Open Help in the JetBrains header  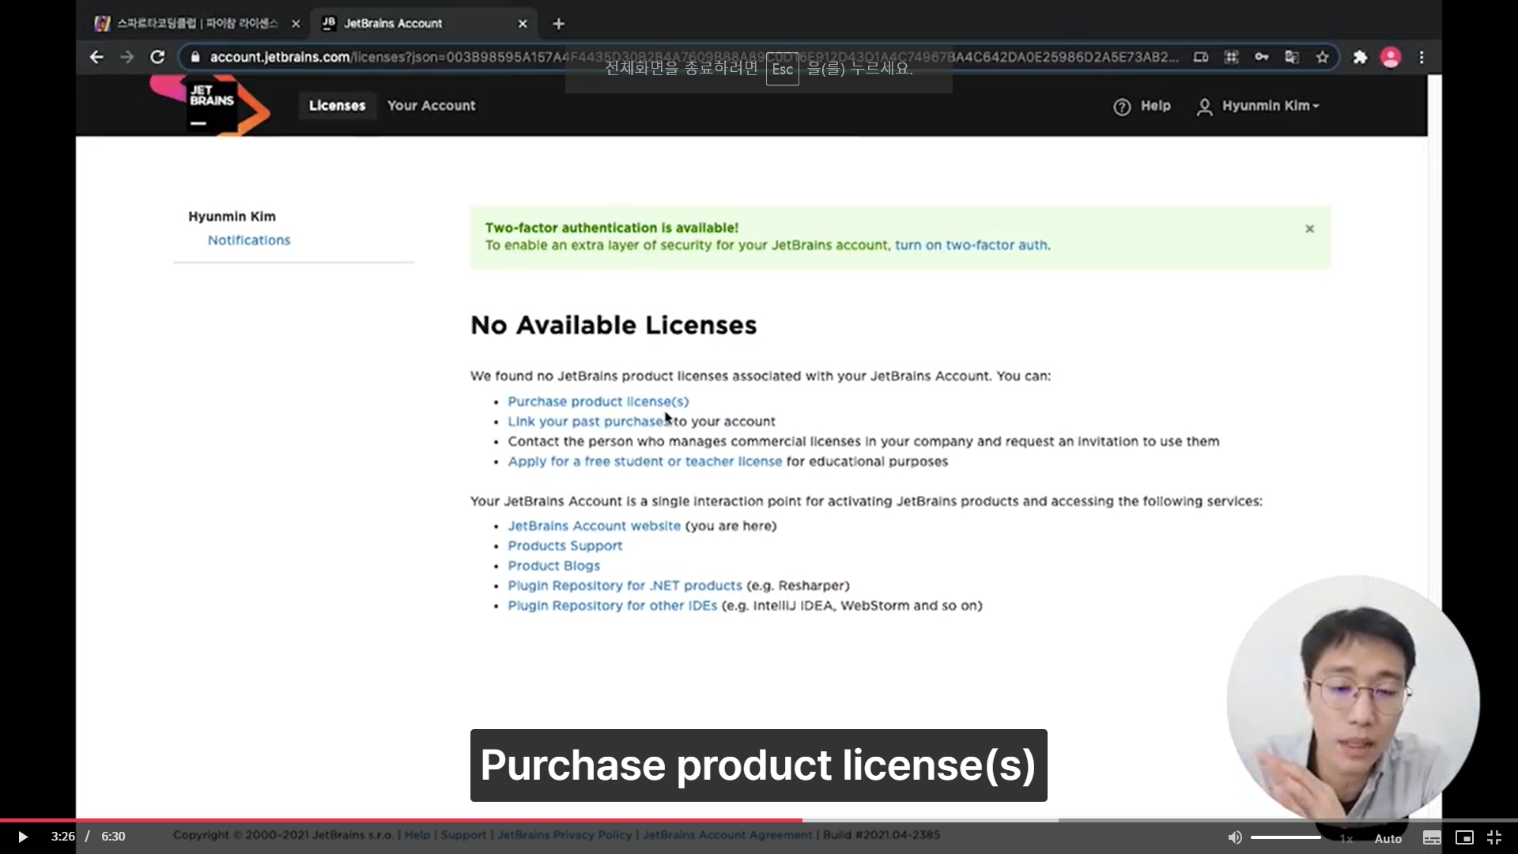click(1155, 106)
